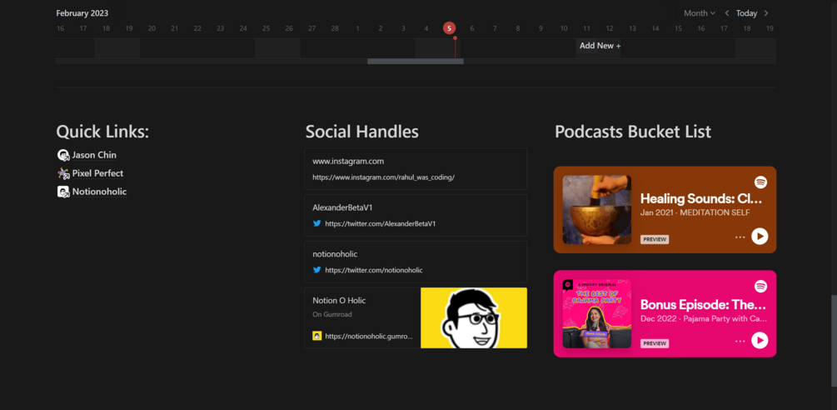The height and width of the screenshot is (410, 837).
Task: Play the Healing Sounds podcast episode
Action: (760, 236)
